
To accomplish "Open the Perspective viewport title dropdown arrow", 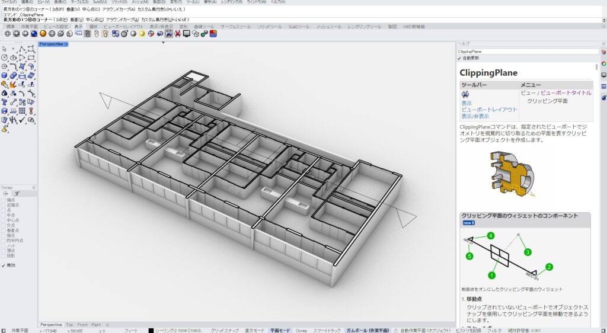I will (x=66, y=44).
